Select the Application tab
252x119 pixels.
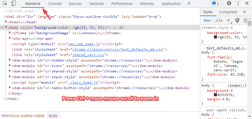click(x=171, y=4)
